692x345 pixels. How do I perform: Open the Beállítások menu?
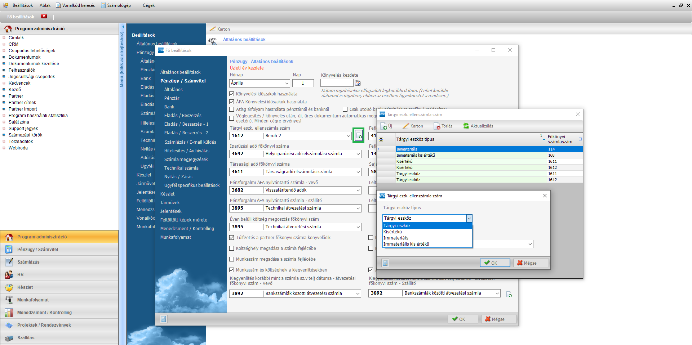22,5
